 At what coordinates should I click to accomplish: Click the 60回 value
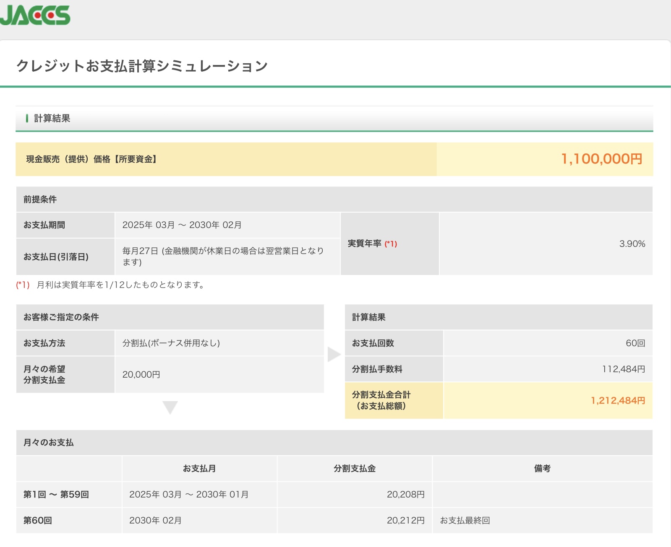[x=635, y=343]
